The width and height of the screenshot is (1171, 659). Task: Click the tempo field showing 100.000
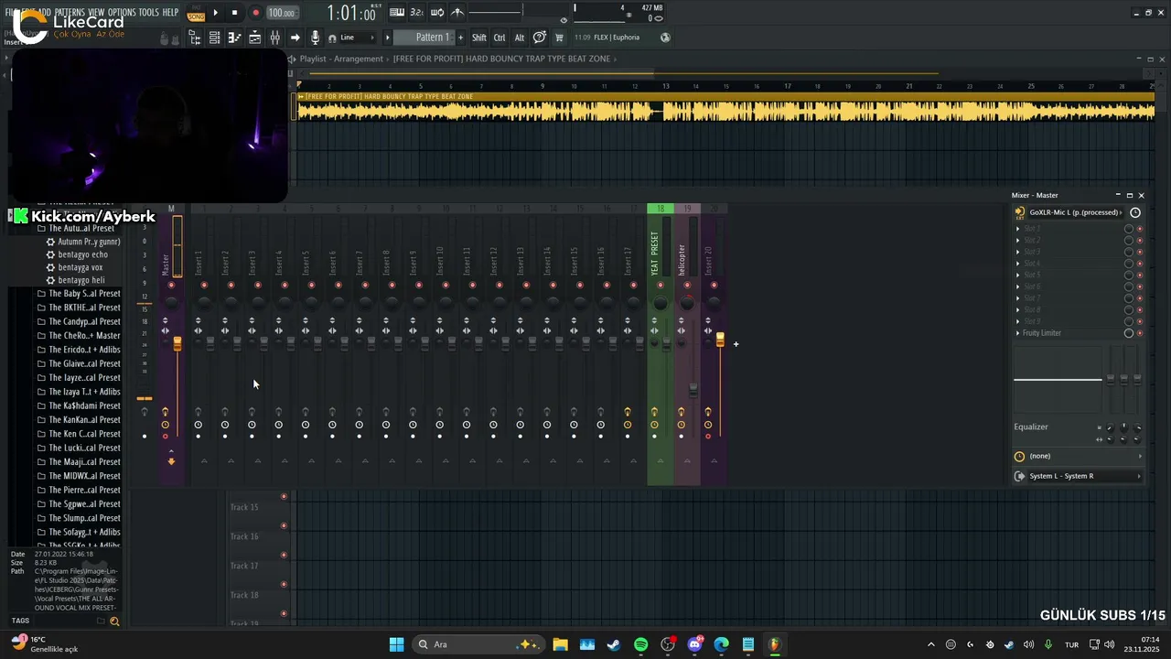(281, 13)
